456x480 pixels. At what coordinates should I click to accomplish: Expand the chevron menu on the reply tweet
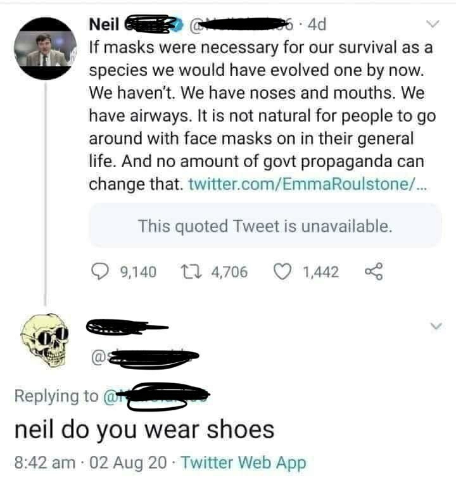[433, 325]
